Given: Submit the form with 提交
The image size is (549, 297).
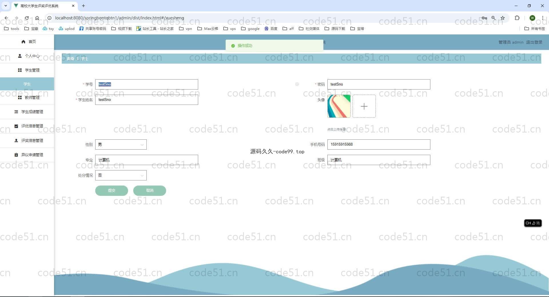Looking at the screenshot, I should pos(112,190).
